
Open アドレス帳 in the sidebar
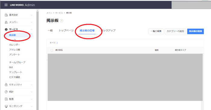point(14,50)
